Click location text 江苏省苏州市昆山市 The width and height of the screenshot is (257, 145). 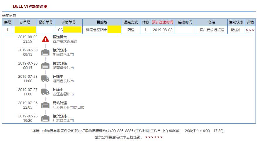pyautogui.click(x=69, y=107)
